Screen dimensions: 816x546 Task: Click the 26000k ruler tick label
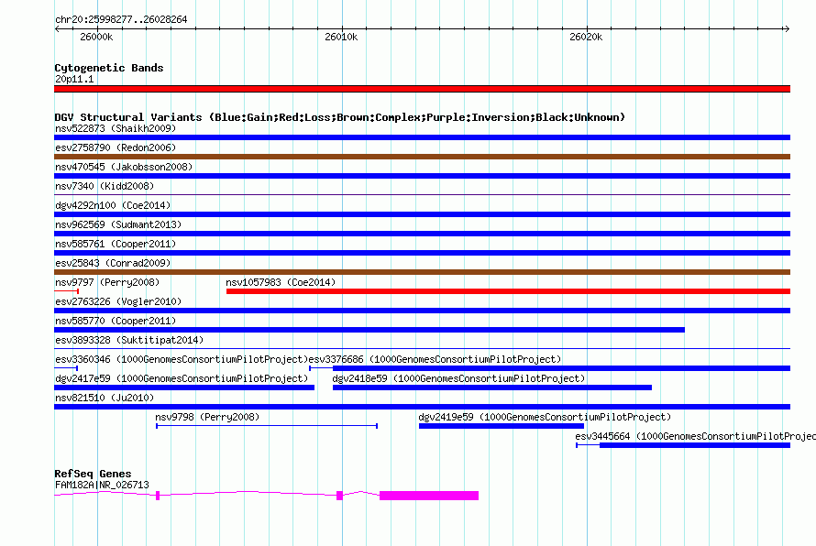96,37
